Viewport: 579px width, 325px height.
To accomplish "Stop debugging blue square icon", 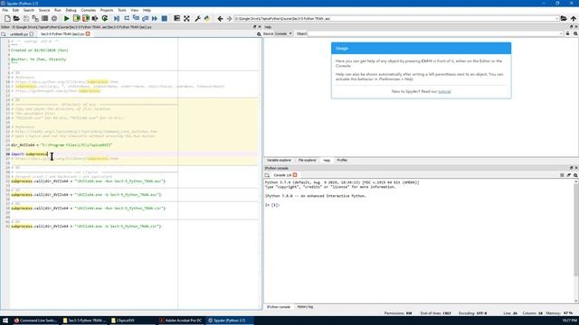I will [x=165, y=18].
